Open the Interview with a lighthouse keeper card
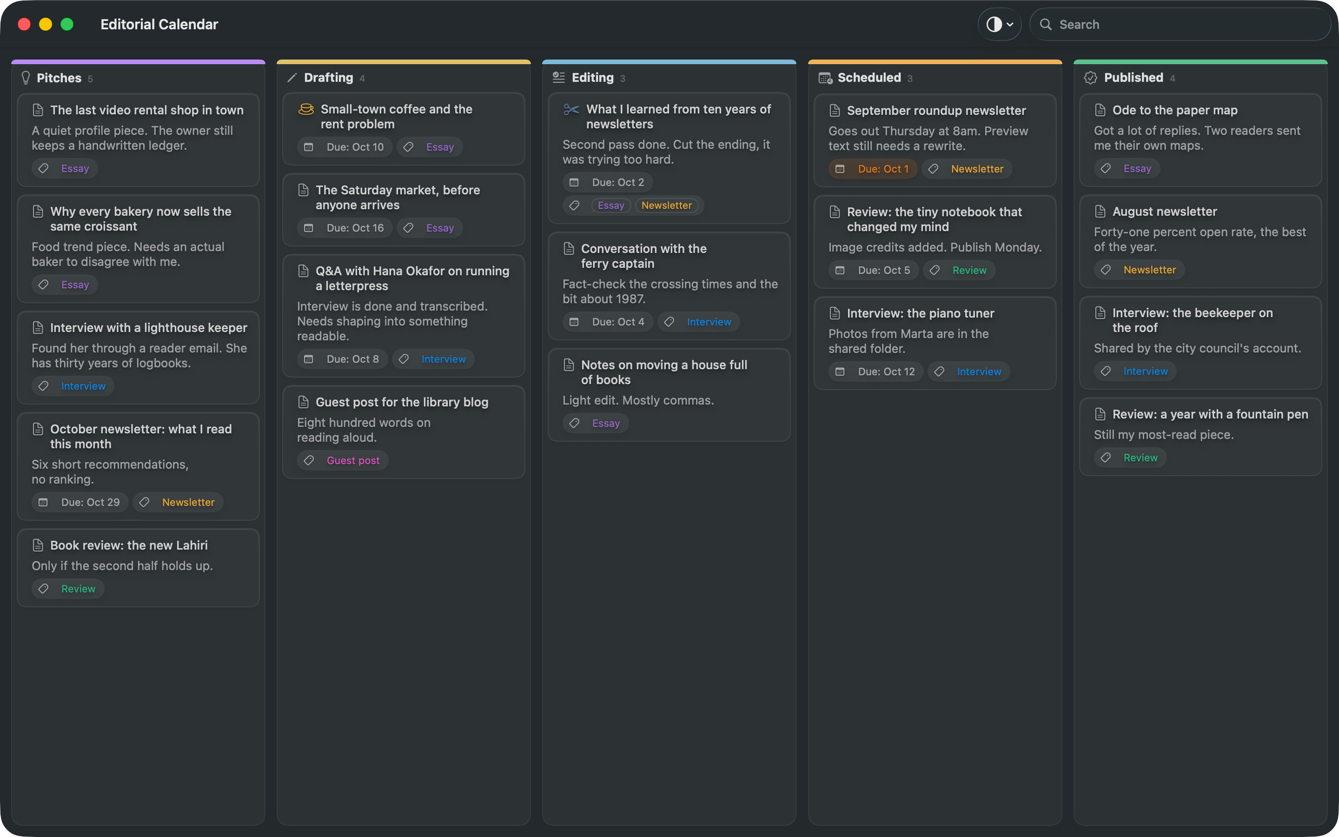Viewport: 1339px width, 837px height. point(139,358)
